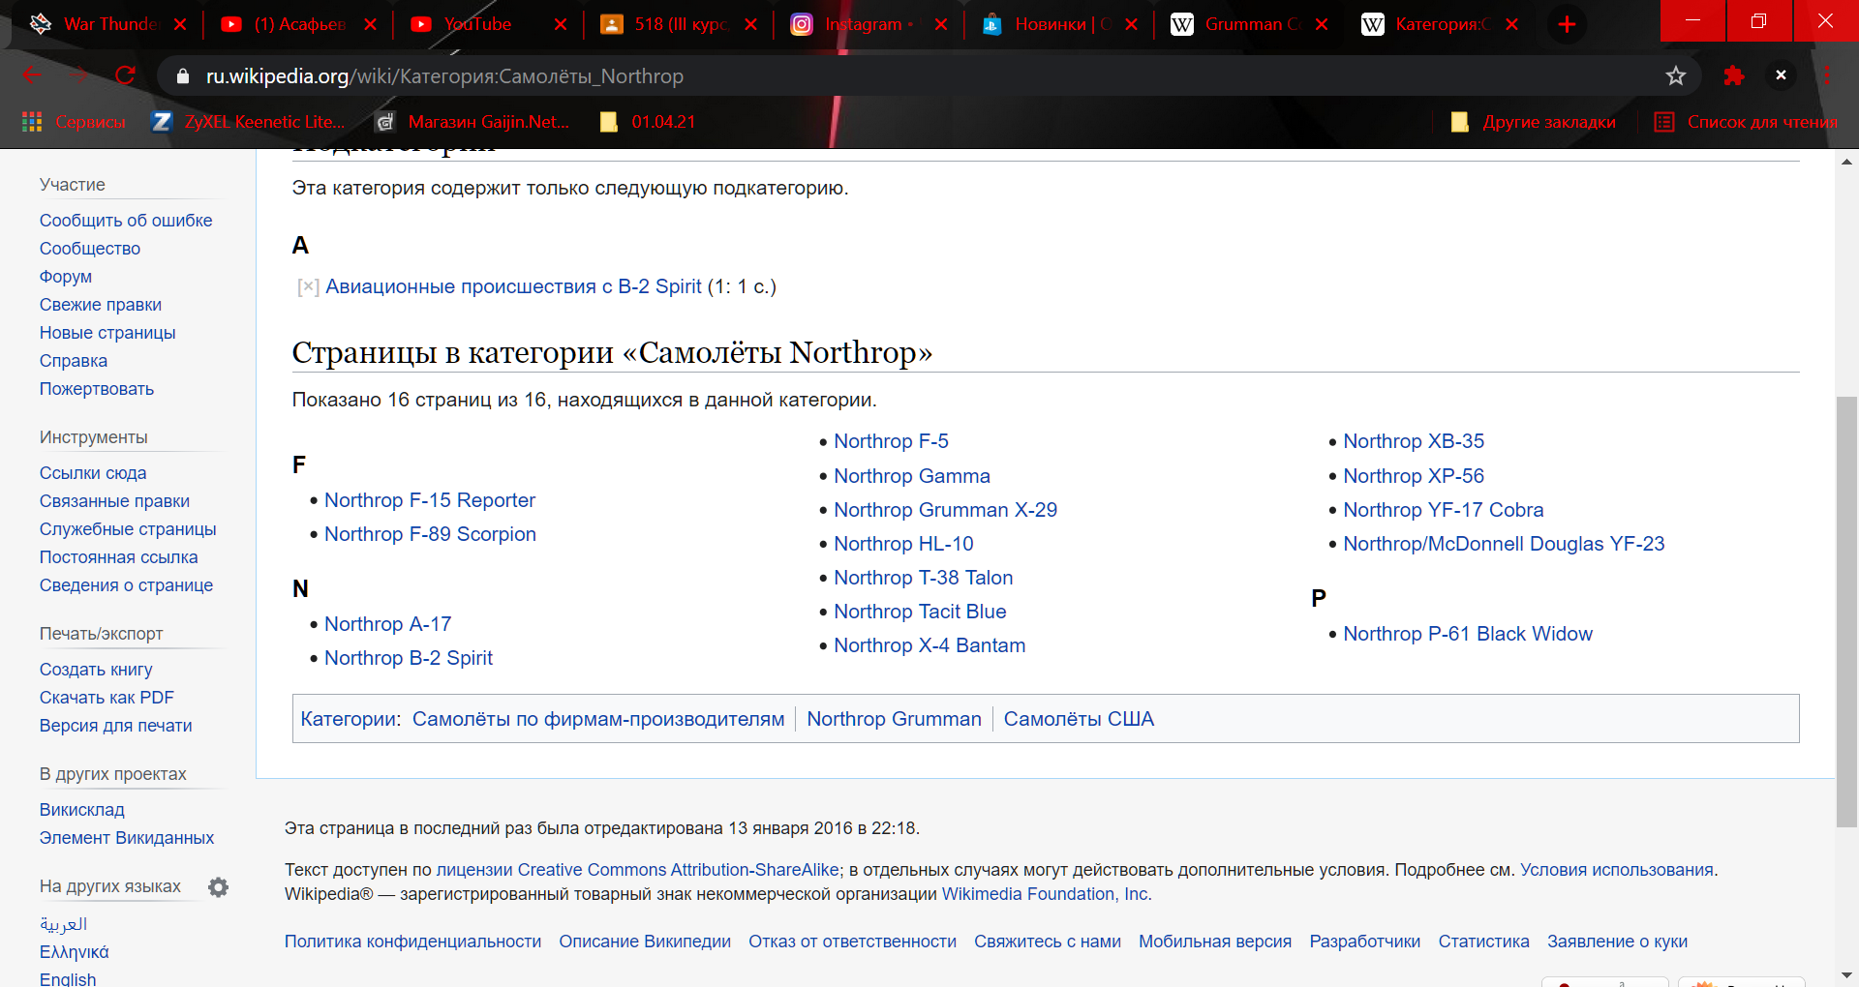Open Авиационные происшествия с B-2 Spirit link
This screenshot has width=1859, height=987.
[x=513, y=286]
